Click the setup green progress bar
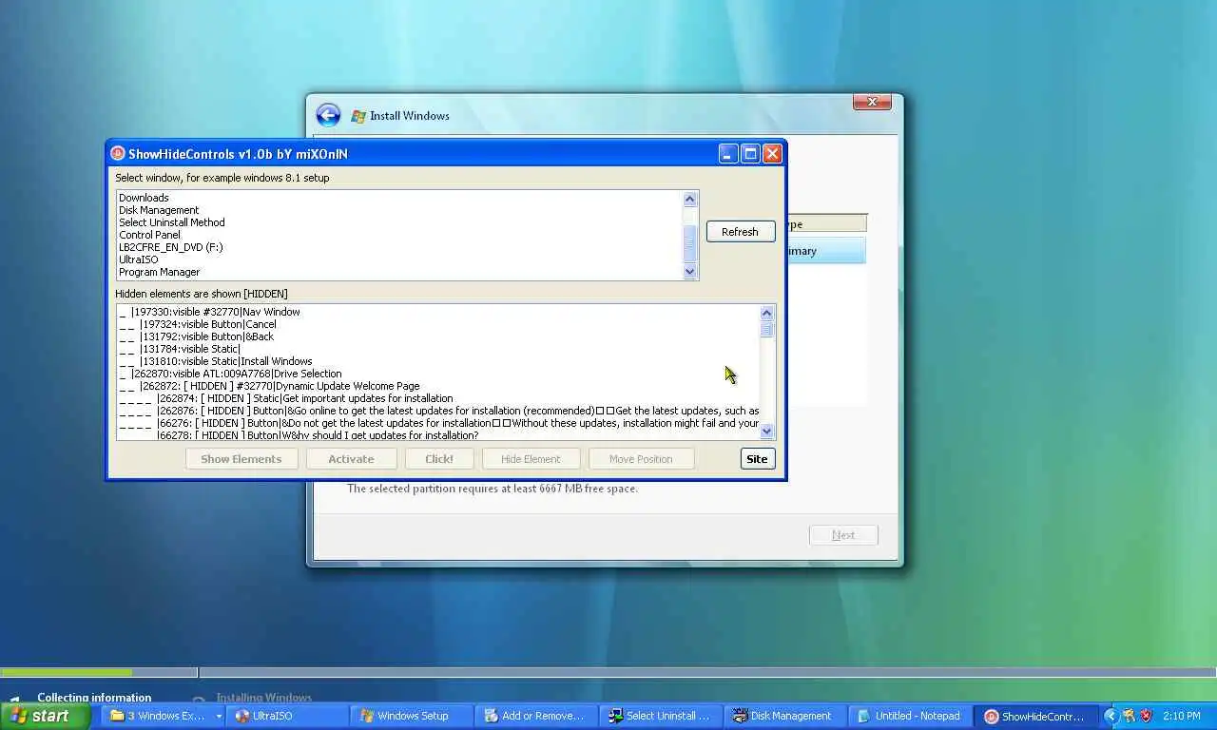This screenshot has height=730, width=1217. (67, 672)
